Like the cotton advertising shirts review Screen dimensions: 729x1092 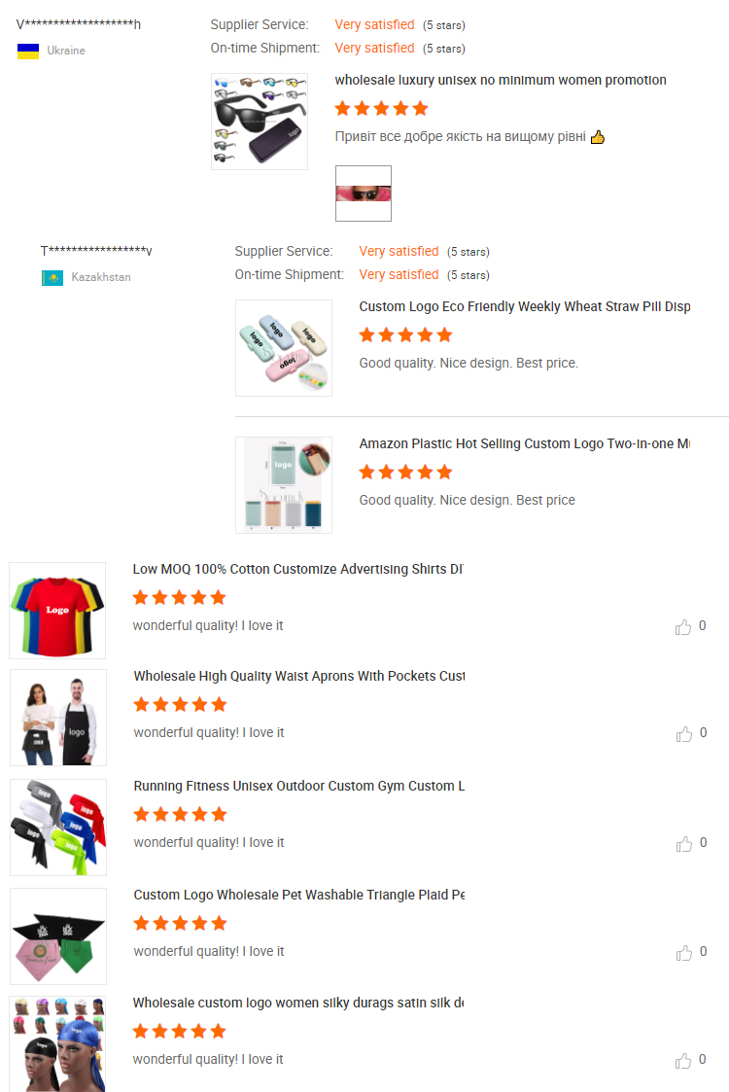tap(683, 627)
